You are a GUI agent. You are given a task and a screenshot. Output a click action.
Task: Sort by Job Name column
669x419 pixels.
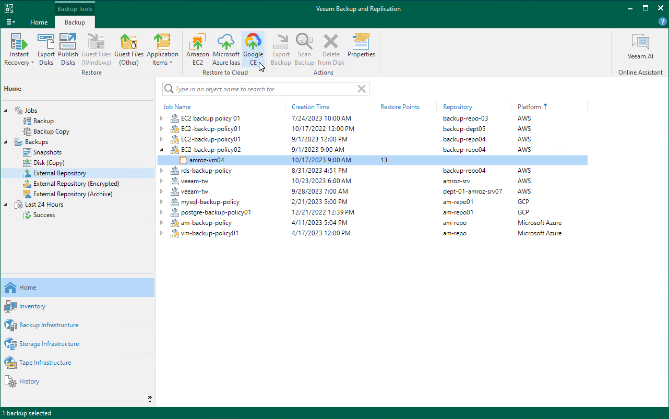coord(177,107)
